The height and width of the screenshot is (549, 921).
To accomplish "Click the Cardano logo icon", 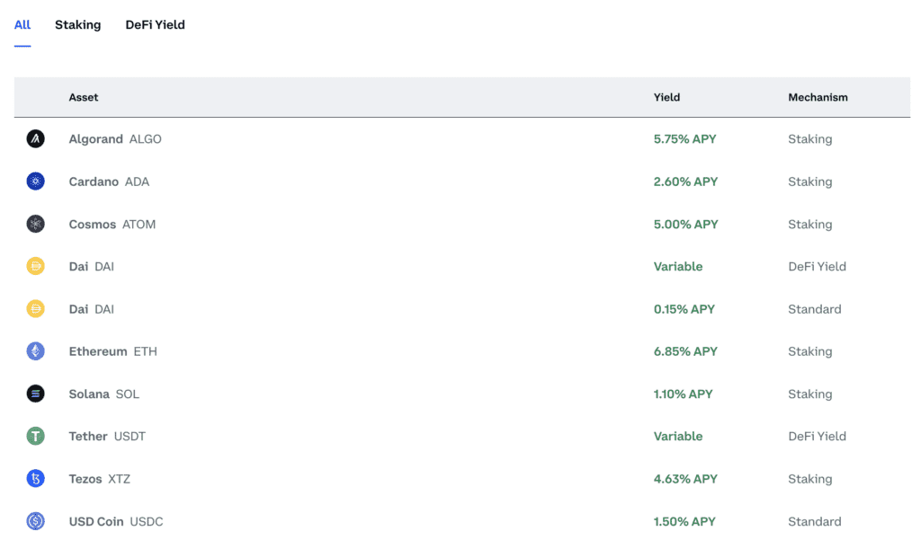I will coord(35,182).
